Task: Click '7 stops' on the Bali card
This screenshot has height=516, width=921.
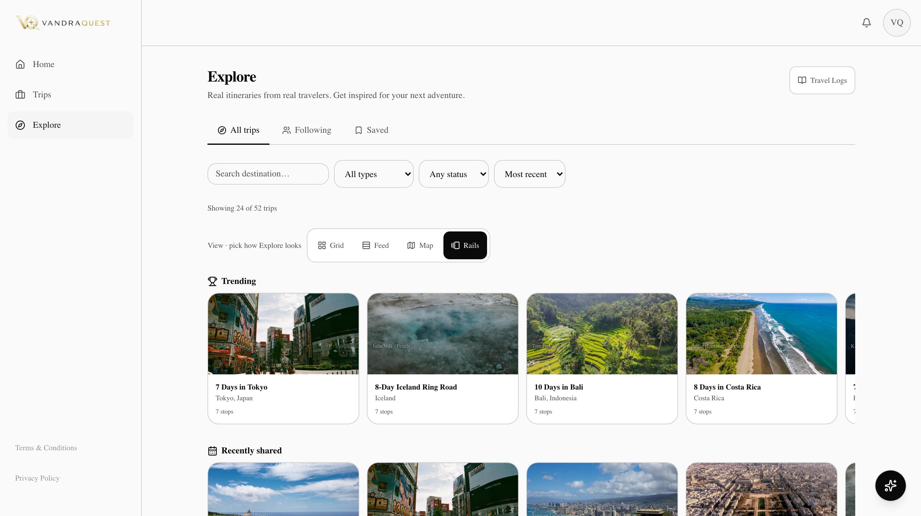Action: pyautogui.click(x=543, y=412)
